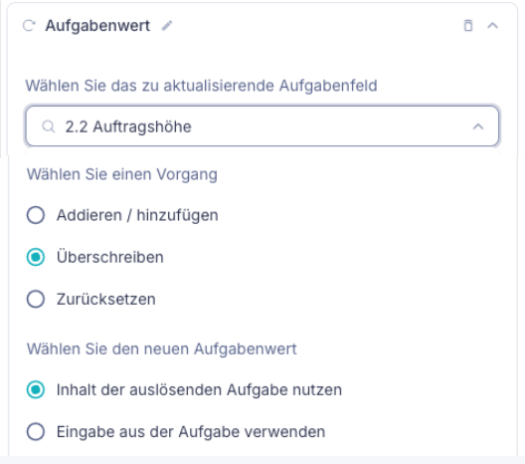Open the '2.2 Auftragshöhe' task field dropdown
The width and height of the screenshot is (525, 464).
coord(262,126)
